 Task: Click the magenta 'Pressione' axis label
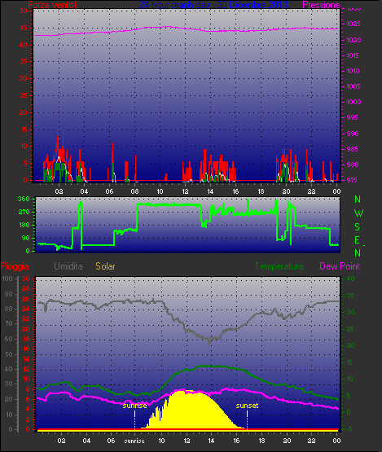(x=321, y=5)
